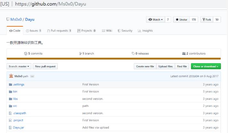Click the Fork button
The width and height of the screenshot is (228, 133).
click(207, 19)
